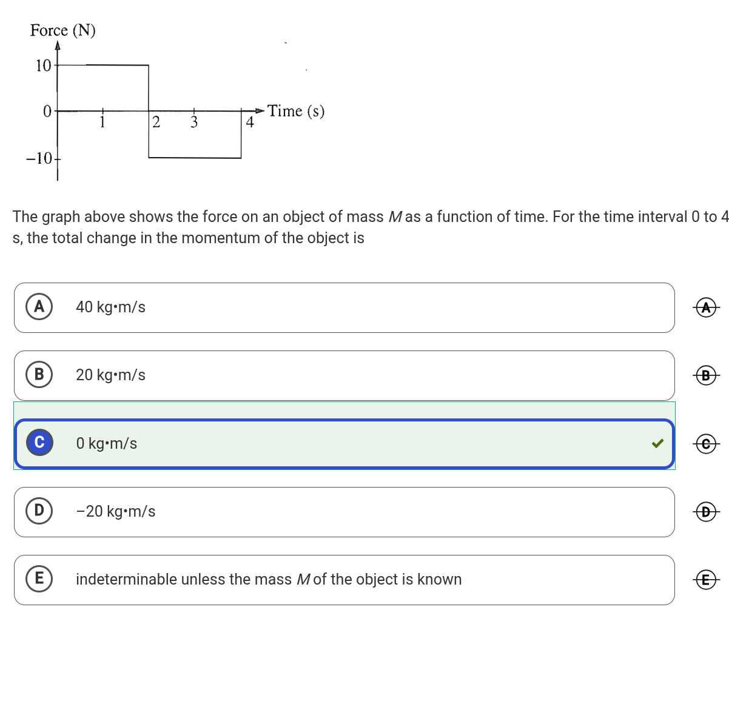Click the −20 kg•m/s answer text
Screen dimensions: 729x701
point(116,512)
